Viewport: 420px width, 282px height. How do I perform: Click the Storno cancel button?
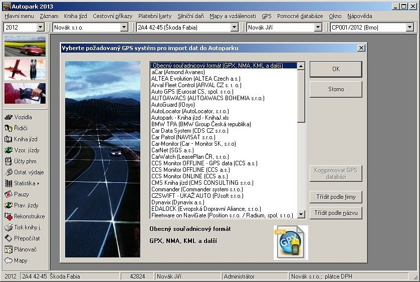pyautogui.click(x=335, y=89)
